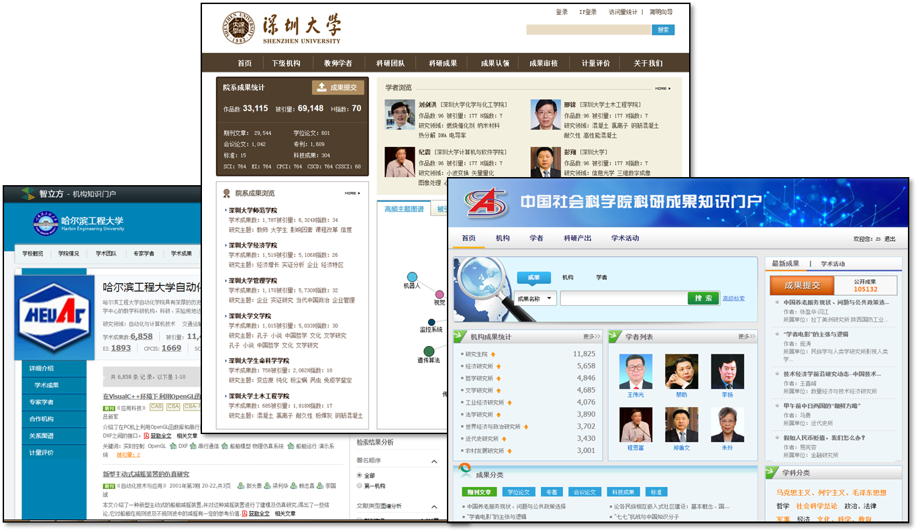Click the green 搜索 button in CASS portal
Image resolution: width=918 pixels, height=532 pixels.
703,299
